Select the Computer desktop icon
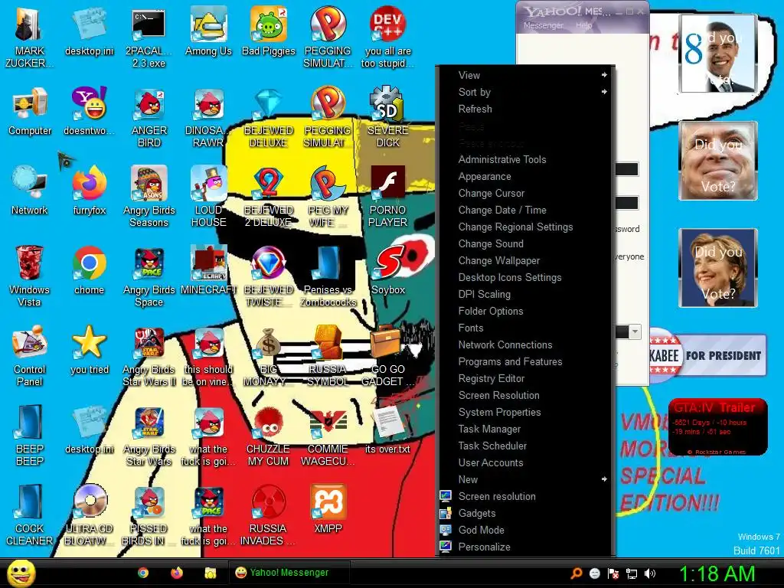This screenshot has height=588, width=784. click(x=30, y=111)
